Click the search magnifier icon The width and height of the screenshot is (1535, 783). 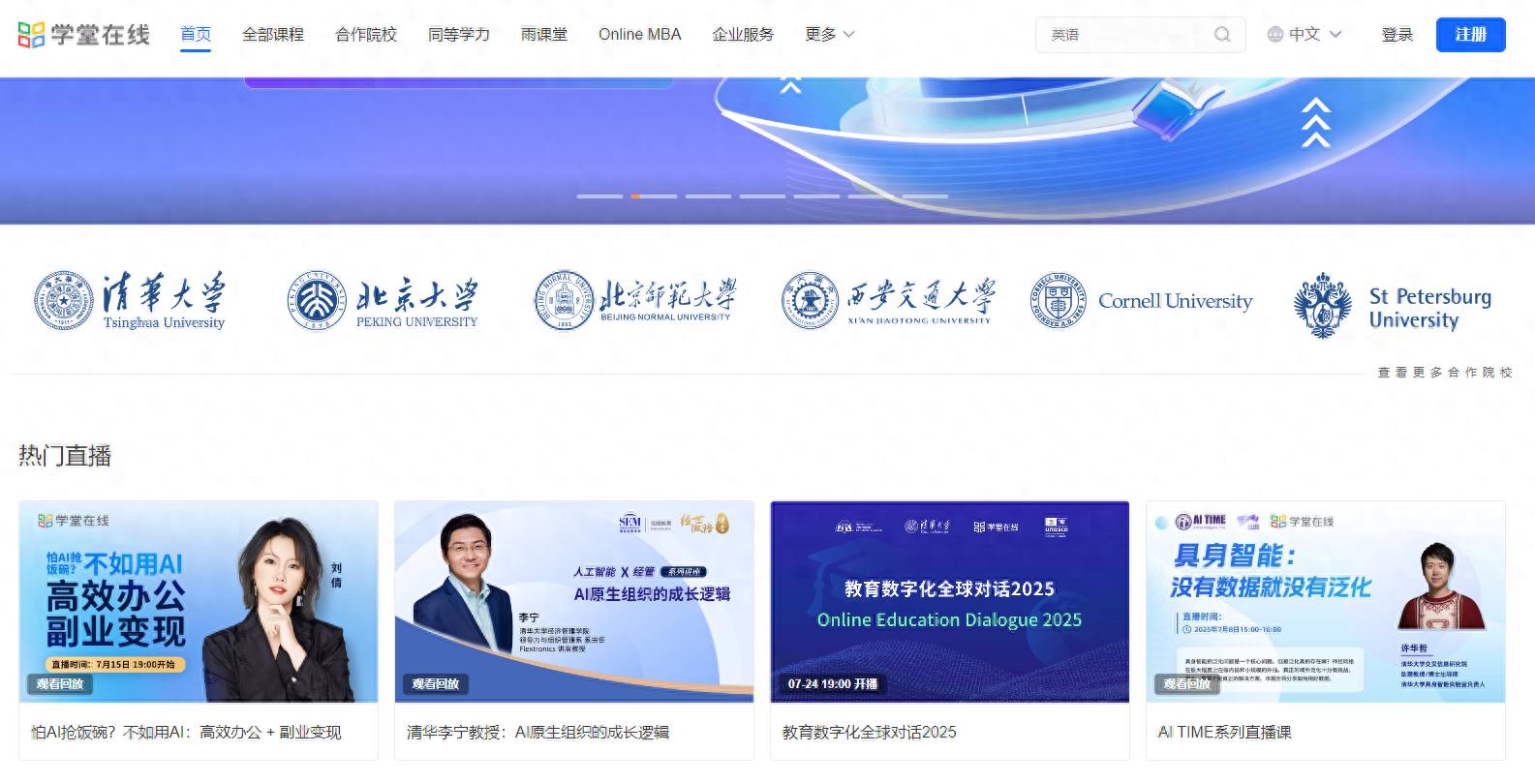(x=1222, y=35)
